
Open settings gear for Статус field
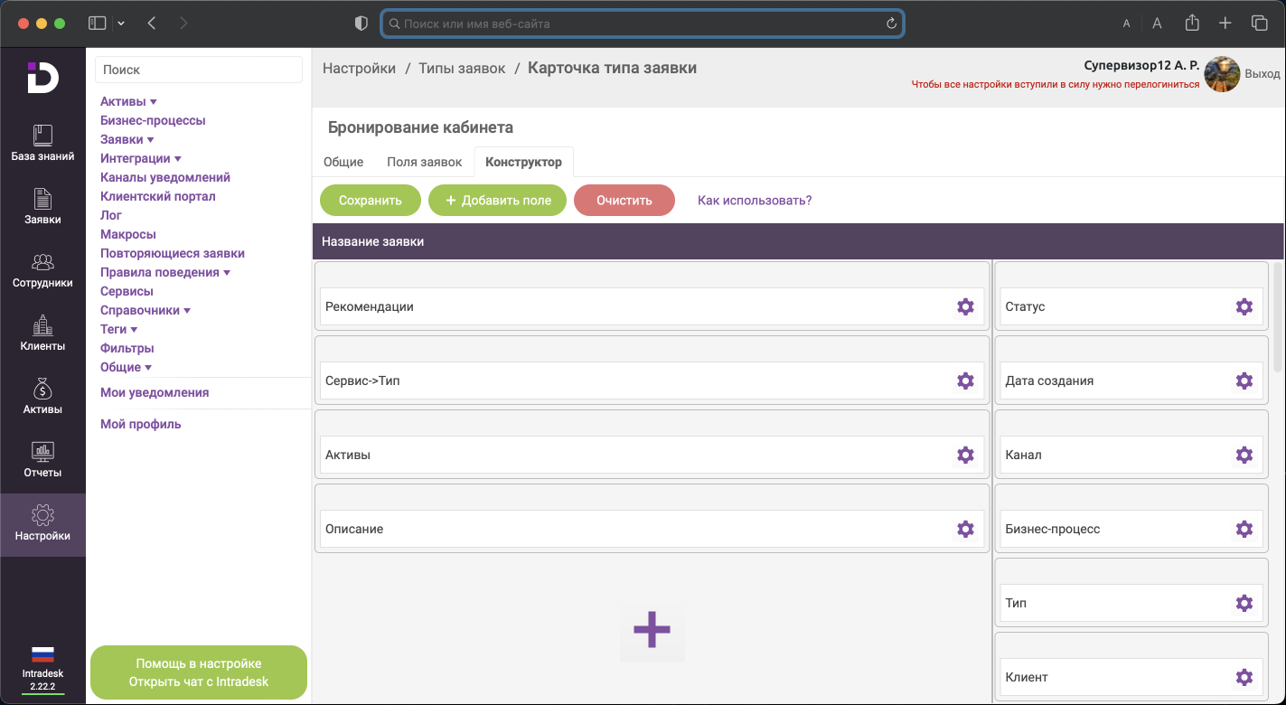1244,306
